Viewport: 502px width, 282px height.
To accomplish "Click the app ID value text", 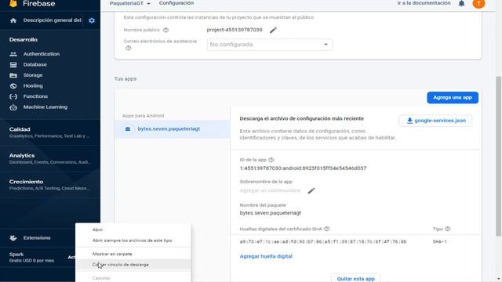I will click(x=303, y=168).
